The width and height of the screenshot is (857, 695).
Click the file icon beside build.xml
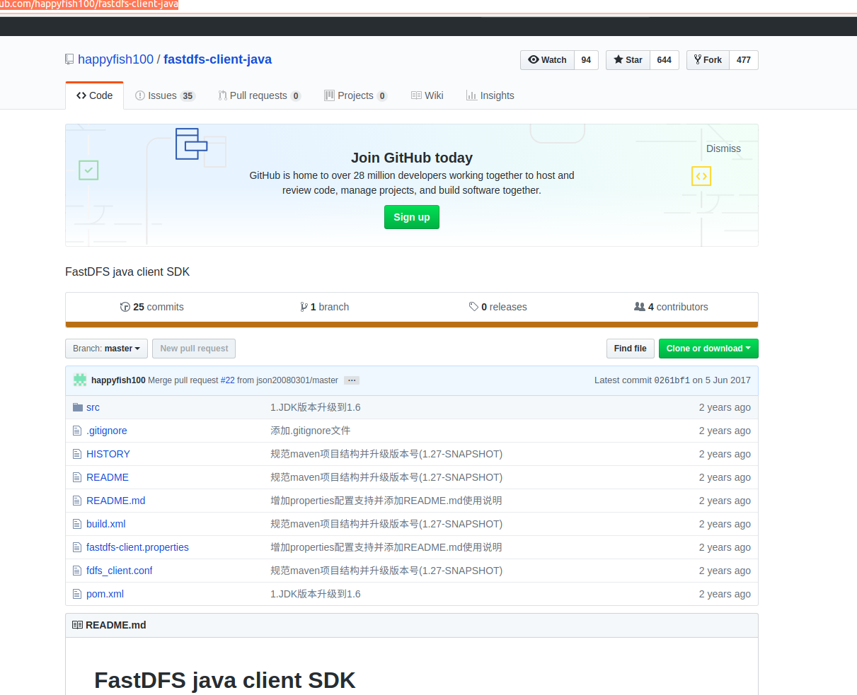click(x=77, y=524)
